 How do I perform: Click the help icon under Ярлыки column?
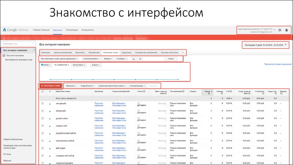click(281, 93)
